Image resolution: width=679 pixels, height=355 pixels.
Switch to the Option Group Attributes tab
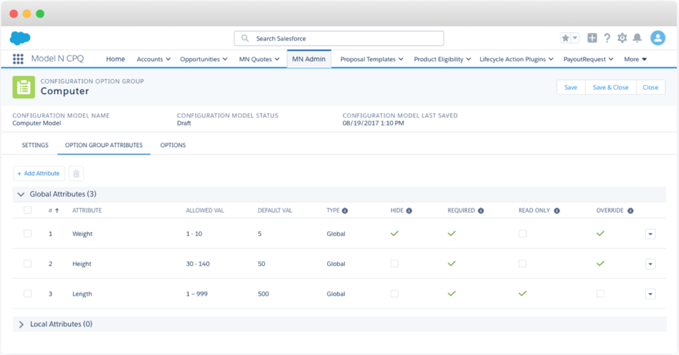pyautogui.click(x=104, y=145)
